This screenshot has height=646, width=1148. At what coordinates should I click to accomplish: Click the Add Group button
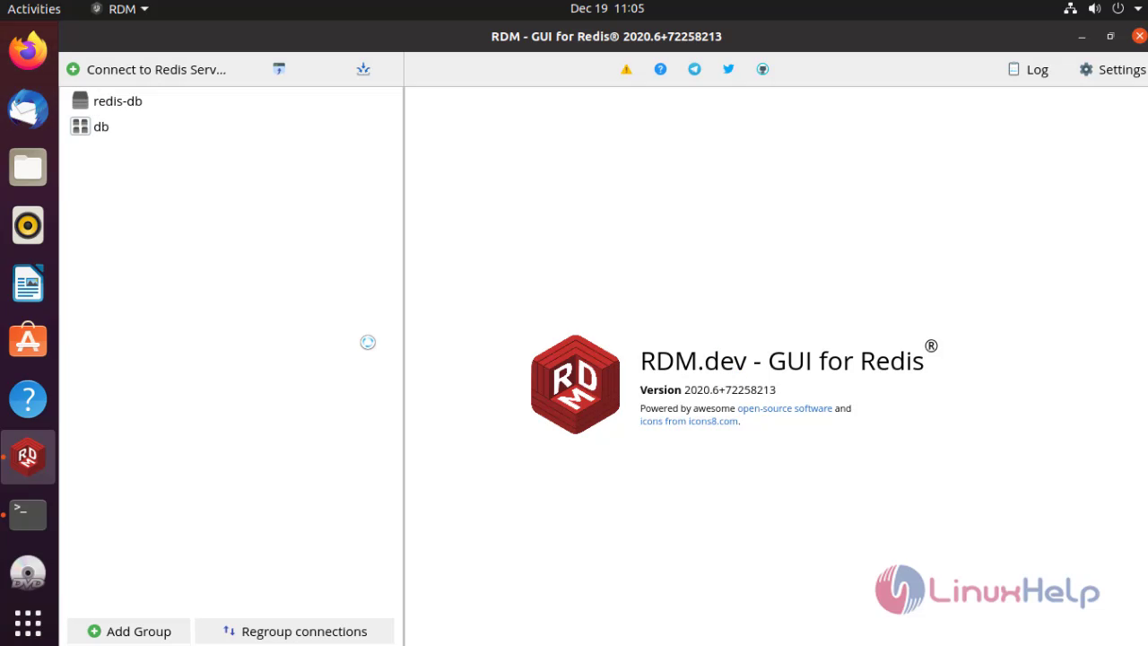pyautogui.click(x=129, y=631)
